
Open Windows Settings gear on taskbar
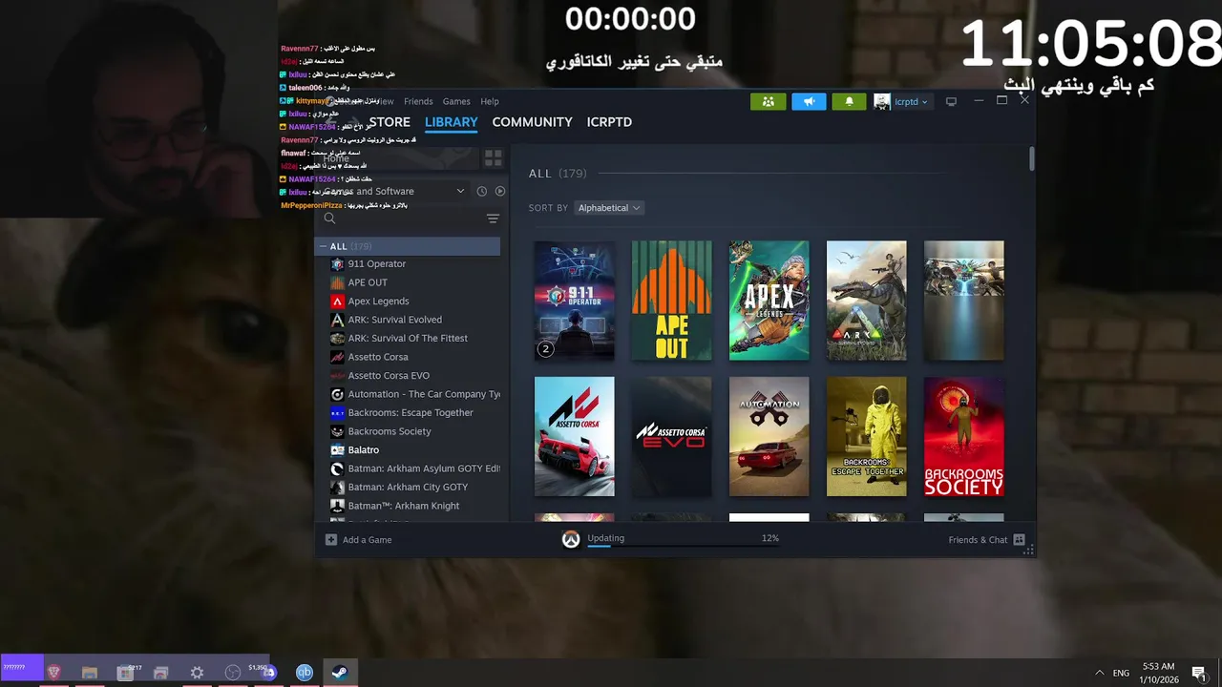coord(197,672)
